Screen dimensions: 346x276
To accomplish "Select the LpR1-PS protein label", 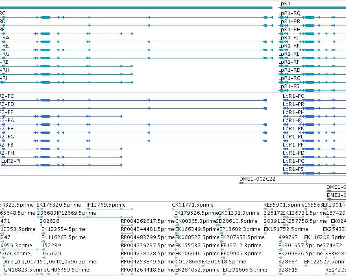I will coord(293,169).
